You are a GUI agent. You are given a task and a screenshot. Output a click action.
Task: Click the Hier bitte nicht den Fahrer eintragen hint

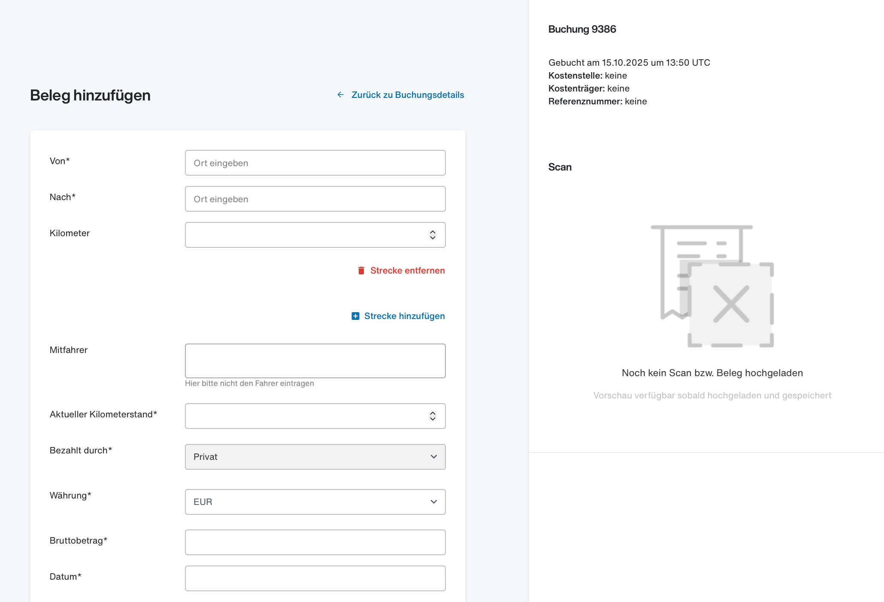tap(249, 383)
